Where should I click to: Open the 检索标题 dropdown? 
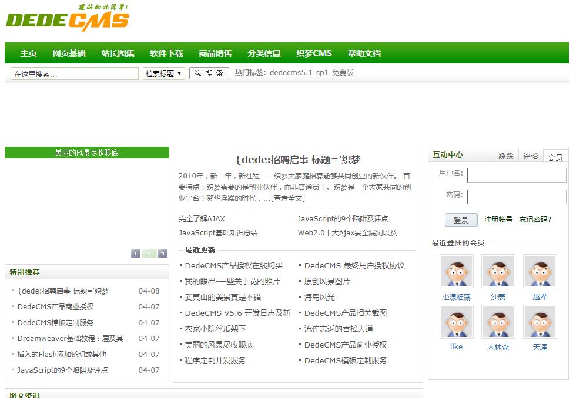(163, 73)
